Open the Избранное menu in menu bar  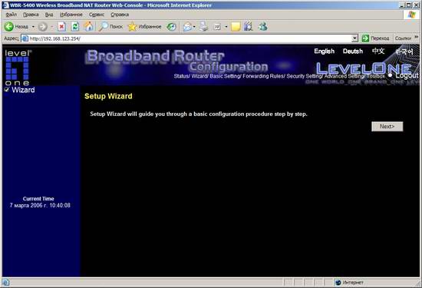(71, 15)
